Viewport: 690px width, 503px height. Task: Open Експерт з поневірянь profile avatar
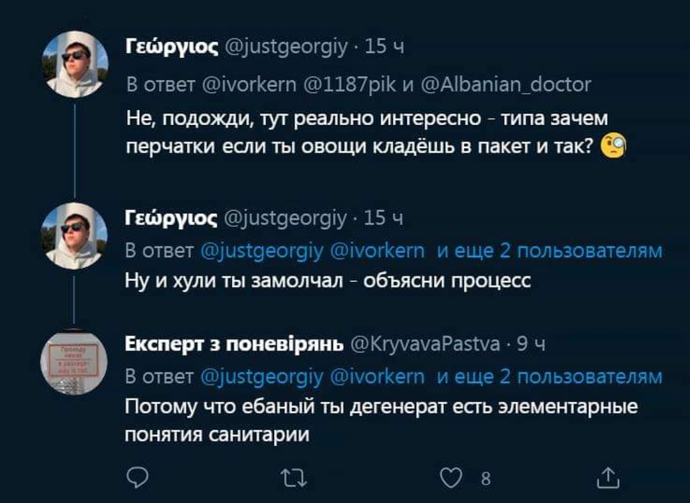point(77,362)
